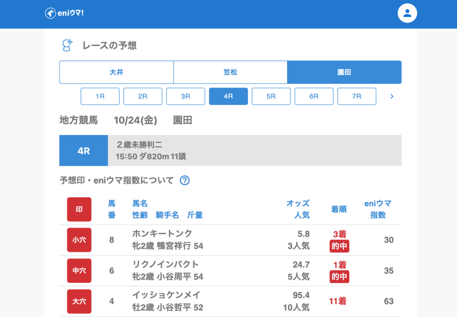This screenshot has width=457, height=317.
Task: Select race 2R
Action: click(x=143, y=96)
